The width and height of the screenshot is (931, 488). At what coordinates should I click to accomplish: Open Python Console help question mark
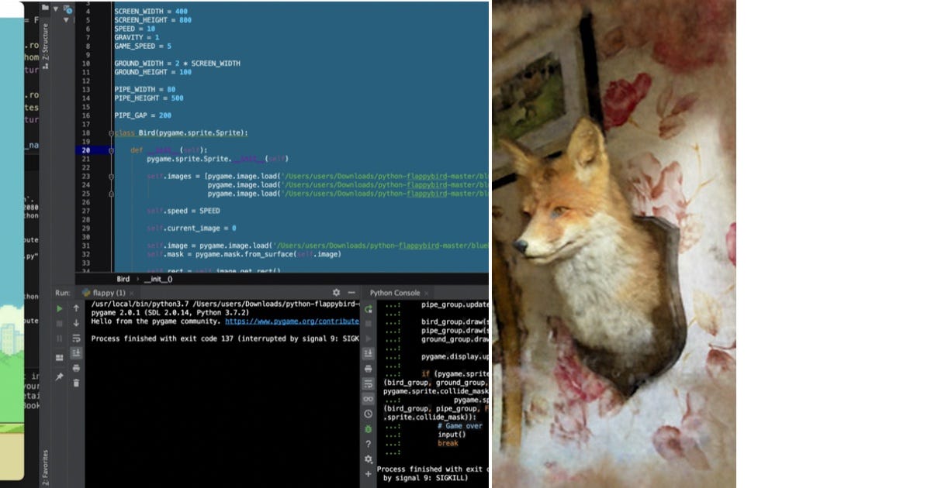tap(369, 444)
